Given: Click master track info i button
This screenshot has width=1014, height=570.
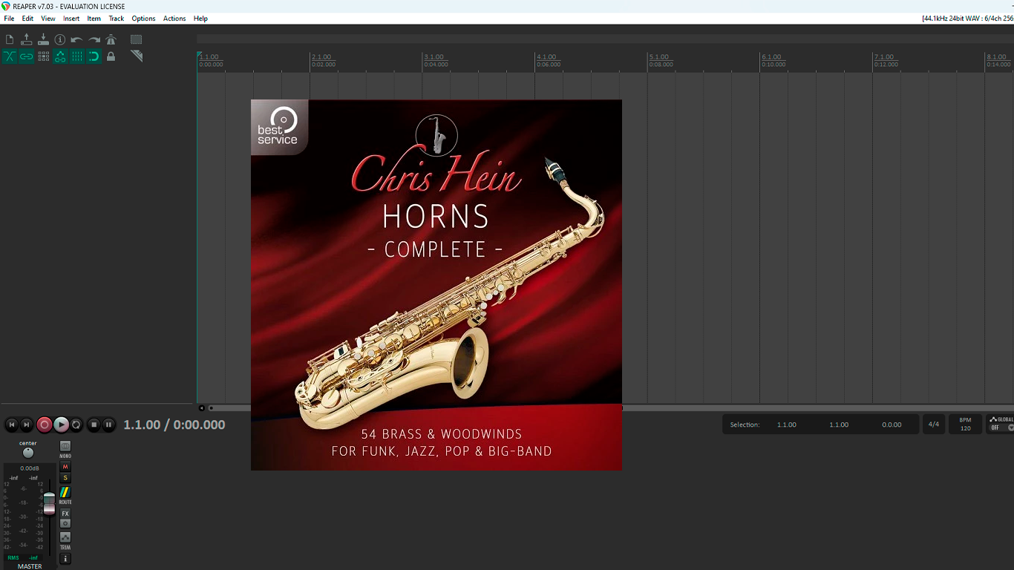Looking at the screenshot, I should point(65,558).
